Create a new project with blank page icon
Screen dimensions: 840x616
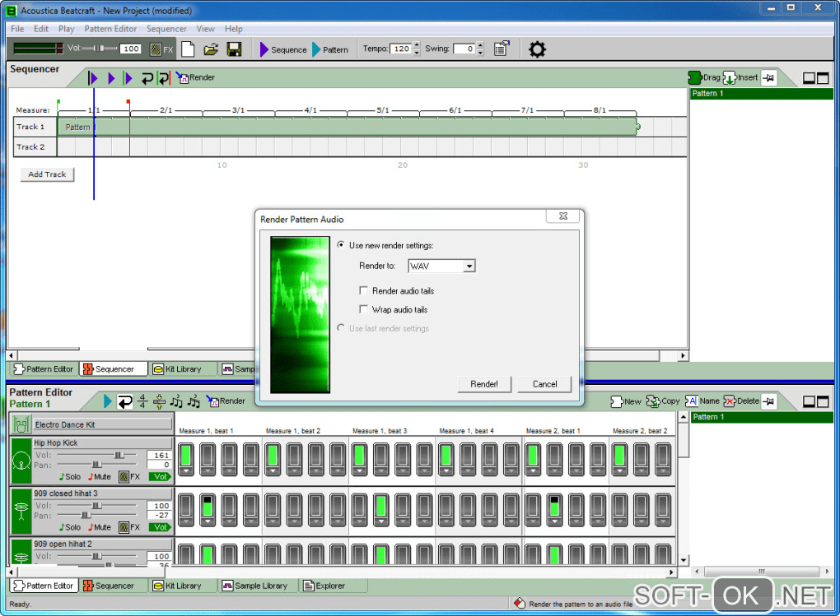pyautogui.click(x=188, y=49)
